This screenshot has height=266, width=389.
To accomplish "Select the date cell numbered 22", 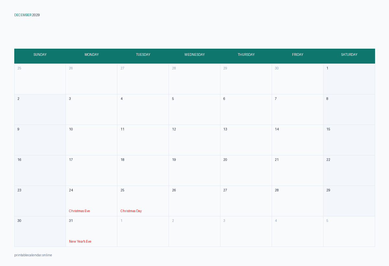I will click(349, 170).
